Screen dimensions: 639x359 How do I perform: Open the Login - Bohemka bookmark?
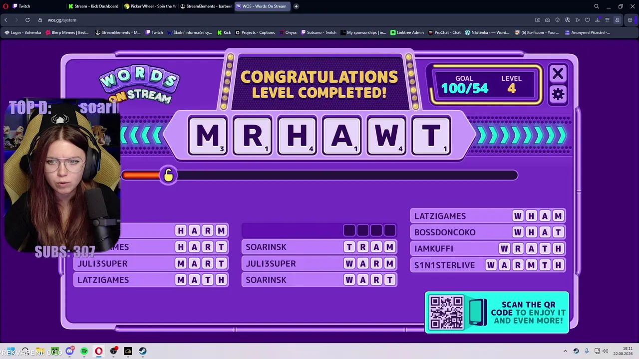pos(22,32)
